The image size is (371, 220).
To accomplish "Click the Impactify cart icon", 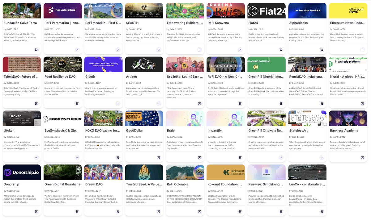I will pyautogui.click(x=240, y=157).
